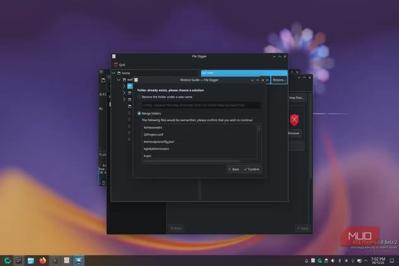The width and height of the screenshot is (399, 266).
Task: Open the screen brightness tray icon
Action: (x=346, y=261)
